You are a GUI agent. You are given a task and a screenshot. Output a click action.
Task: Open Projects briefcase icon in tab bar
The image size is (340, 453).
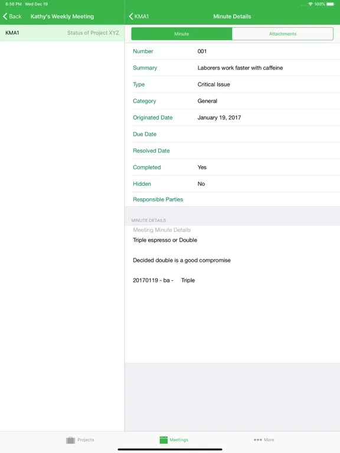tap(71, 440)
